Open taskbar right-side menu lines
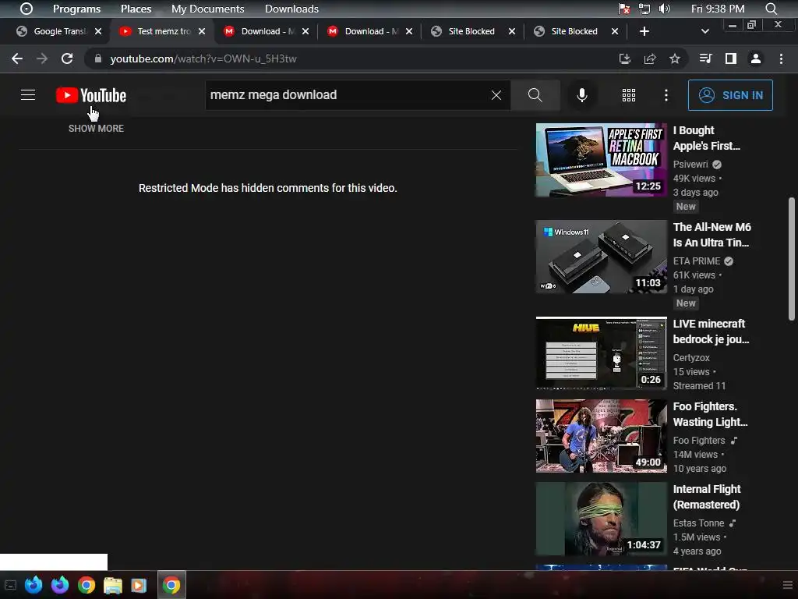Viewport: 798px width, 599px height. point(787,585)
